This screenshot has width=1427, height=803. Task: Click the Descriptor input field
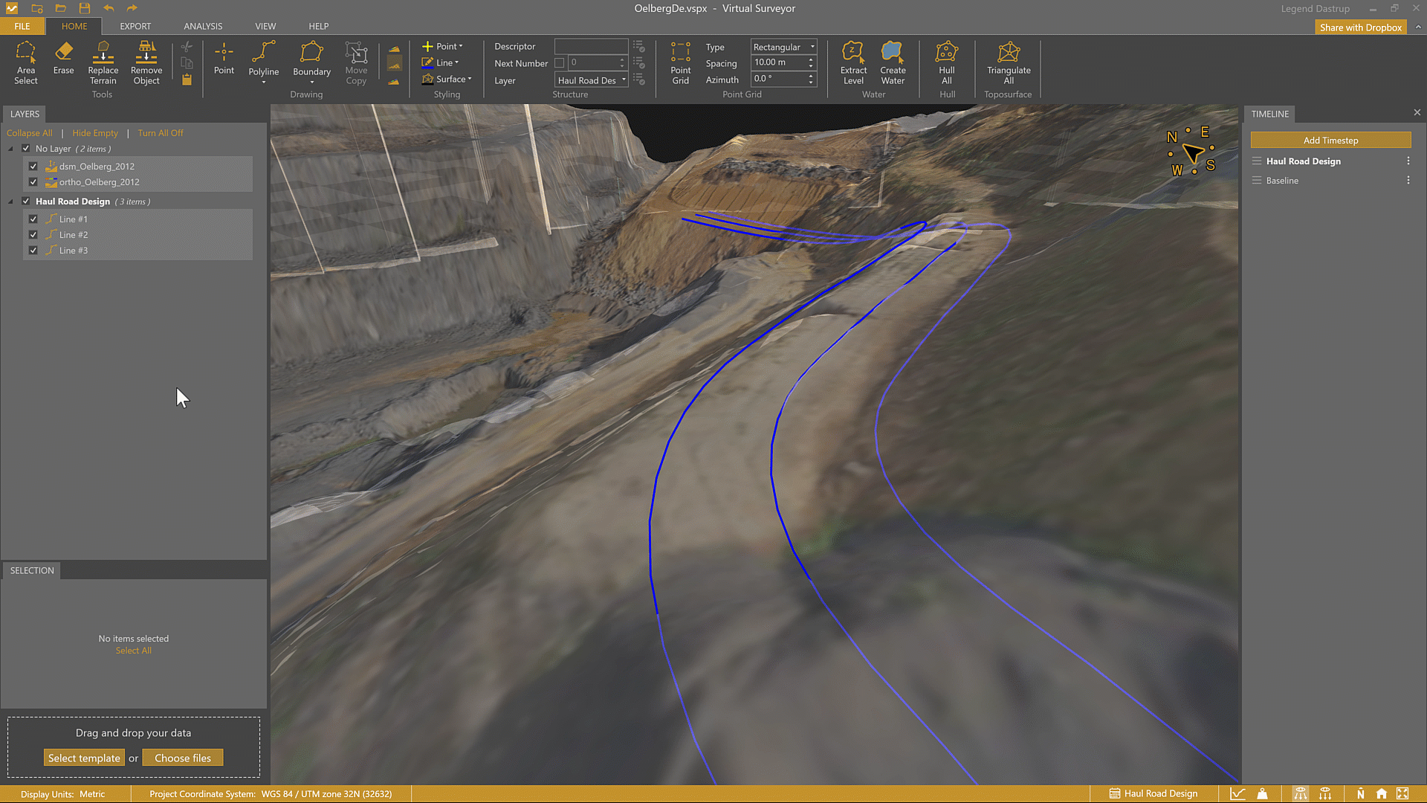tap(591, 46)
